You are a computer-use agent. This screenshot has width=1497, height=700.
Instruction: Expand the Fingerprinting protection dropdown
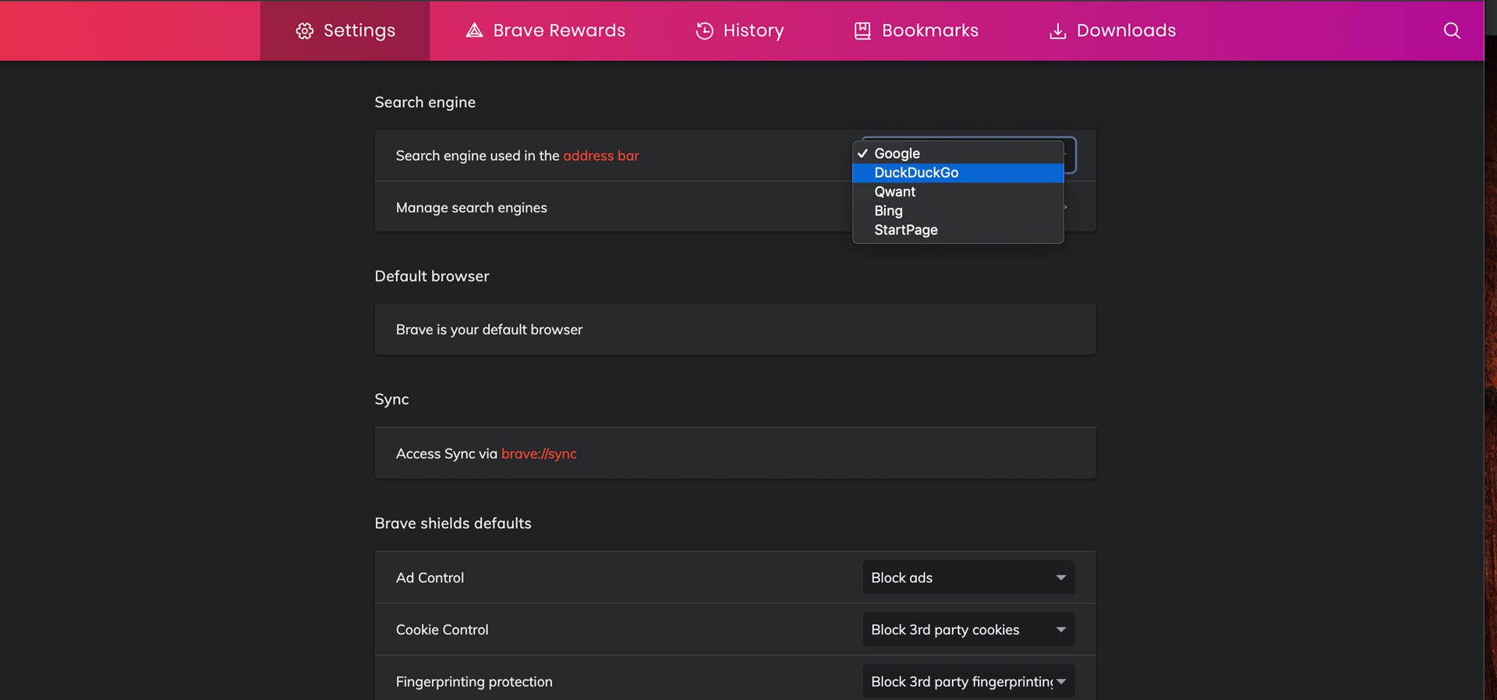968,681
